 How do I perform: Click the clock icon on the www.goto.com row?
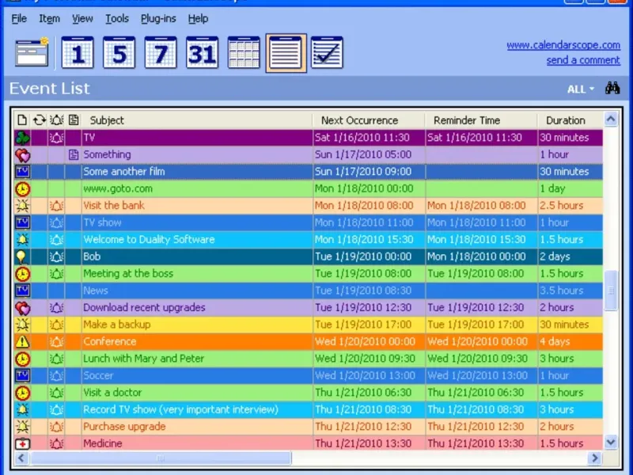23,188
